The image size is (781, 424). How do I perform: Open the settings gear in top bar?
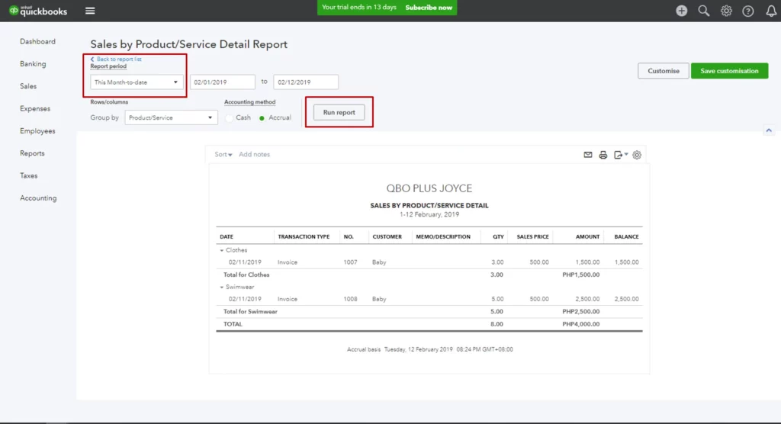pos(726,11)
